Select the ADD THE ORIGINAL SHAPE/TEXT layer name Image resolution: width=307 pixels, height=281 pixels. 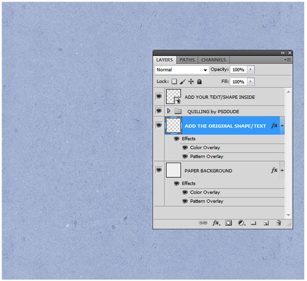[x=225, y=126]
